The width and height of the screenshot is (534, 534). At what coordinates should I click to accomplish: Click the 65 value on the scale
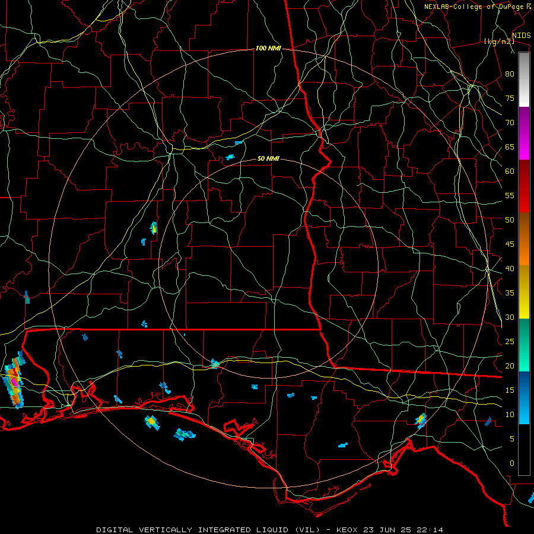[x=510, y=147]
